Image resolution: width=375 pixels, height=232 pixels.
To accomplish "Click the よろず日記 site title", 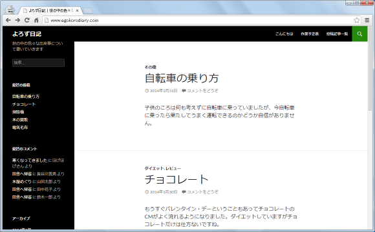I will coord(27,34).
